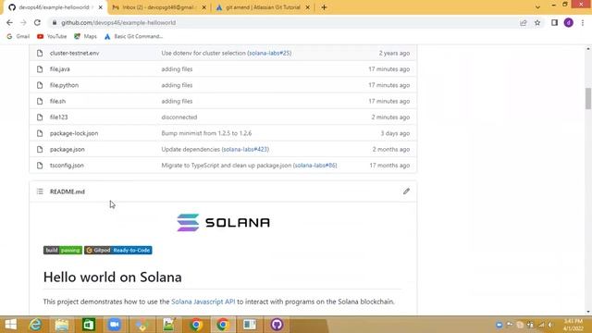
Task: Click the browser forward arrow
Action: pyautogui.click(x=23, y=22)
